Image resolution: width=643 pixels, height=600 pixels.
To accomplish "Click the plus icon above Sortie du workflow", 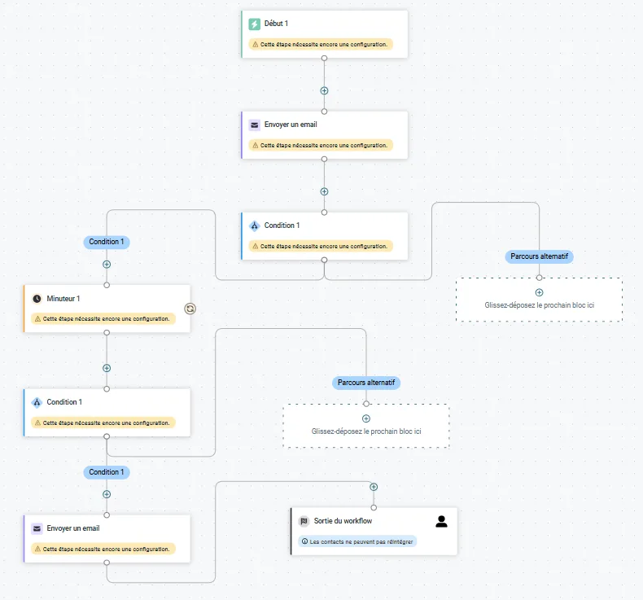I will (x=374, y=487).
